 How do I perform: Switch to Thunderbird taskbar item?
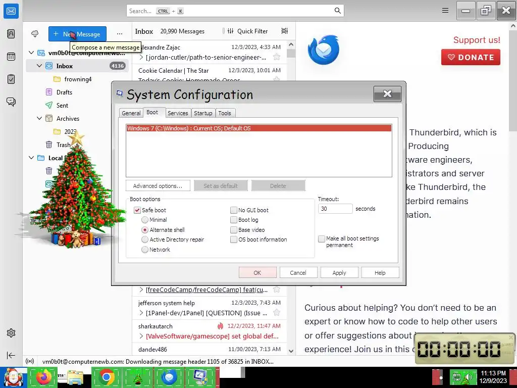[x=169, y=377]
